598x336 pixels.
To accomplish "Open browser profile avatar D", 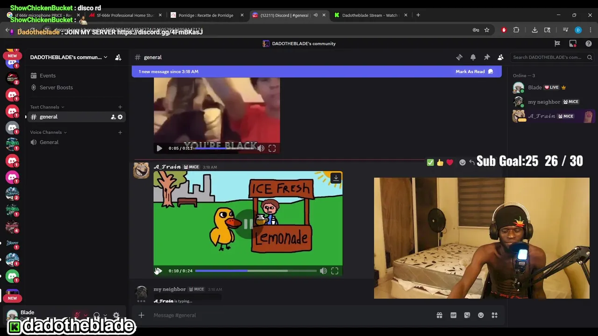I will pyautogui.click(x=578, y=30).
